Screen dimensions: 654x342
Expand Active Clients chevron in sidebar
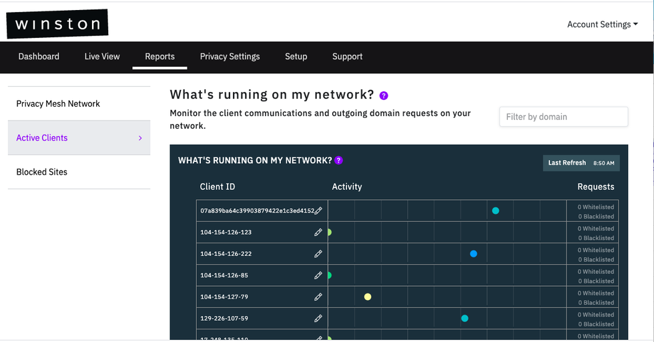click(140, 138)
